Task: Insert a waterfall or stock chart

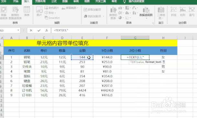Action: click(x=135, y=8)
